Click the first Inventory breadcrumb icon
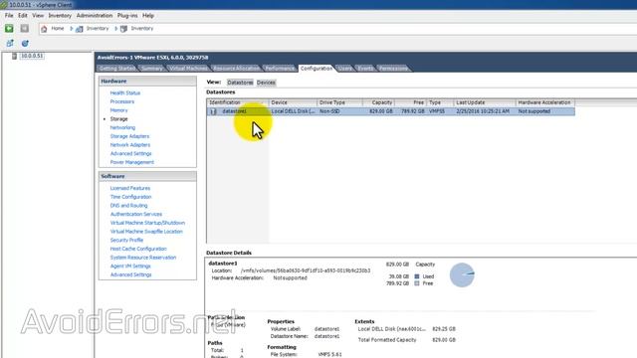637x358 pixels. [80, 29]
